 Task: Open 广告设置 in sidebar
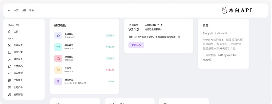pos(18,80)
